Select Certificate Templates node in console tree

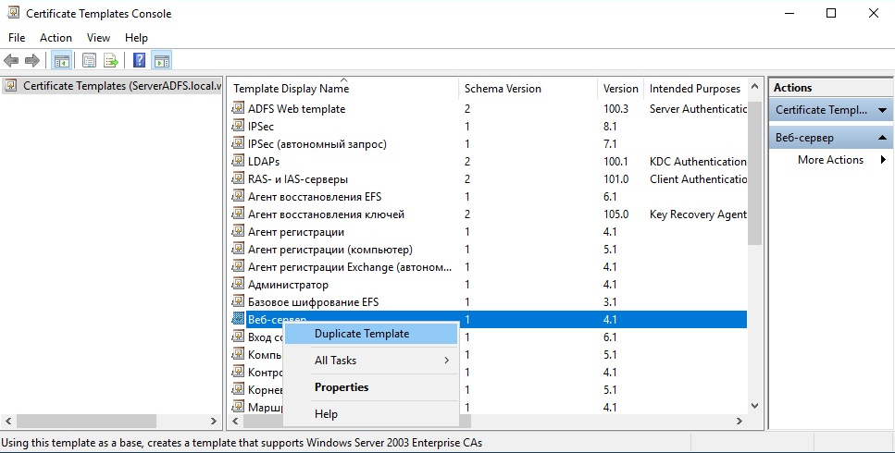point(120,86)
